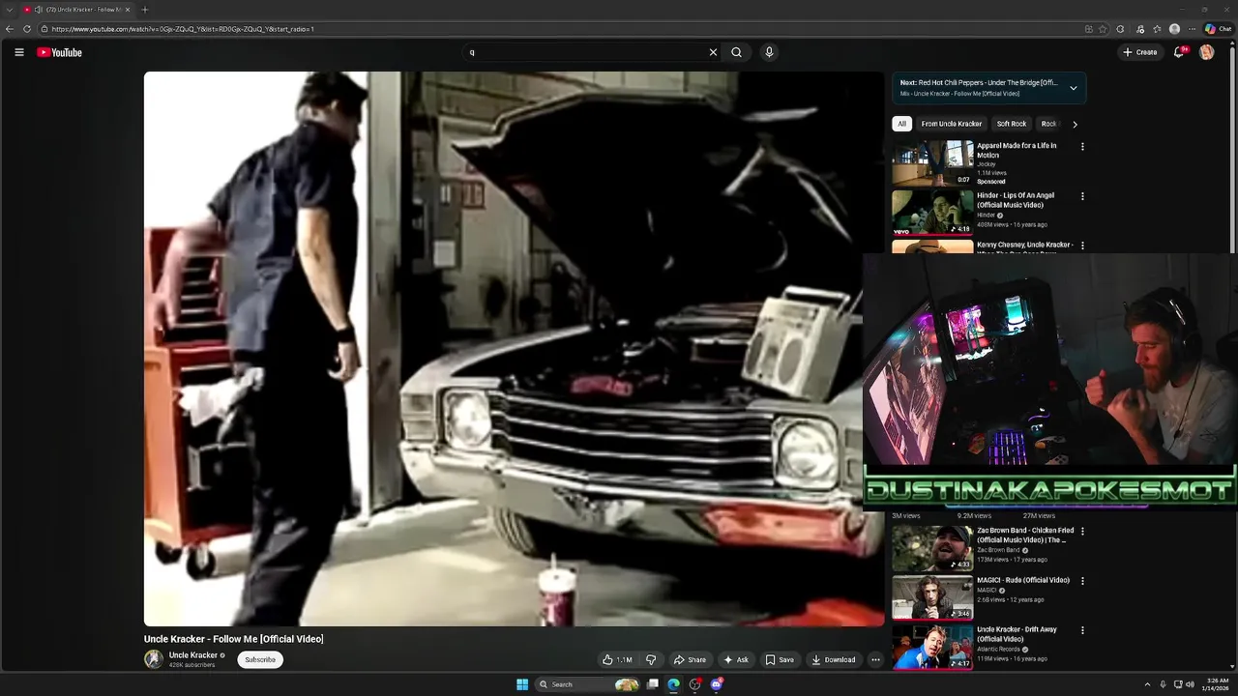The height and width of the screenshot is (696, 1238).
Task: Mute the tab via speaker icon
Action: [x=38, y=10]
